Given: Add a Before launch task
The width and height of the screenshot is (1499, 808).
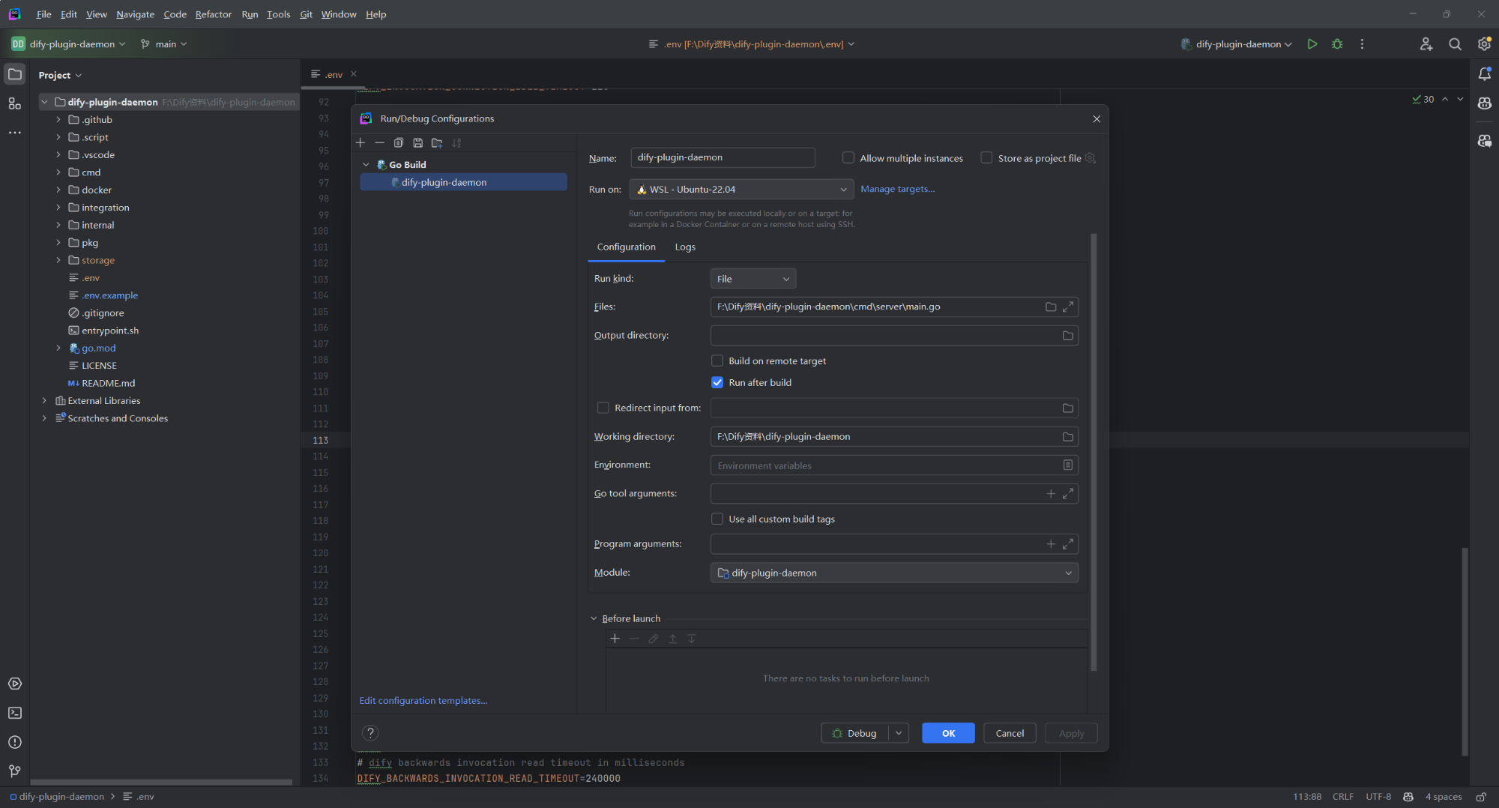Looking at the screenshot, I should coord(615,639).
